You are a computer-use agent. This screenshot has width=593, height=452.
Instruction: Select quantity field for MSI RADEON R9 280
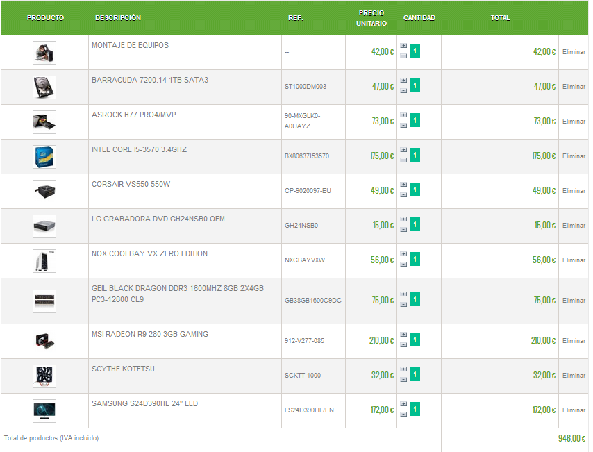click(x=415, y=340)
